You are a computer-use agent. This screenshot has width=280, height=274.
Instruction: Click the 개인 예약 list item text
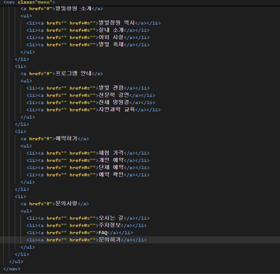(x=111, y=160)
